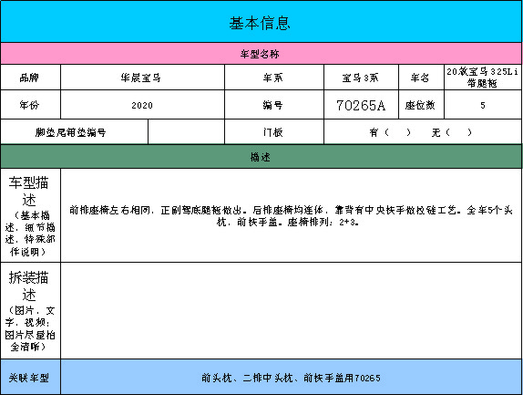This screenshot has width=523, height=395.
Task: Select the 关联车型 label cell
Action: pos(30,377)
